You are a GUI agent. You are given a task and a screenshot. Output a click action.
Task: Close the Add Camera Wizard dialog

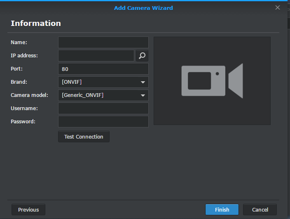(277, 7)
